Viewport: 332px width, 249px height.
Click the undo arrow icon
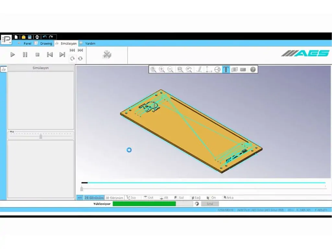[x=45, y=37]
